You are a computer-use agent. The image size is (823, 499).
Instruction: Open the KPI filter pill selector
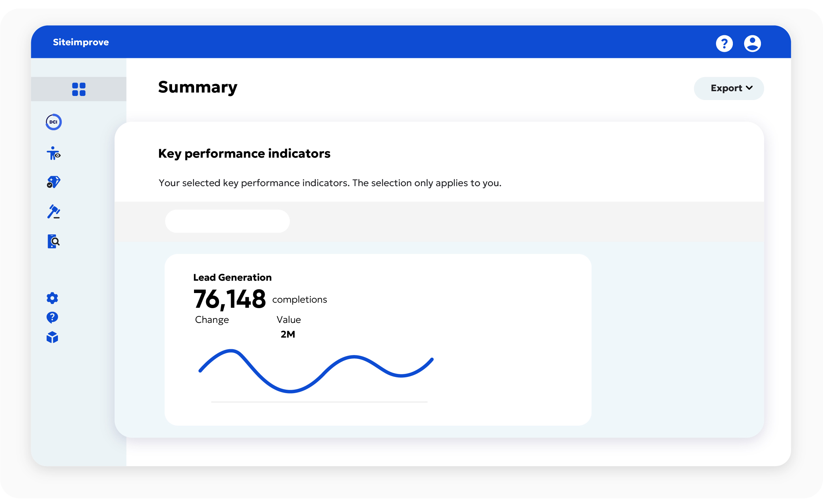coord(227,221)
